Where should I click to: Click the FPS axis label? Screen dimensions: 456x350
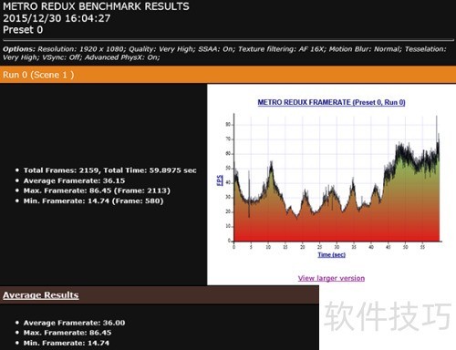pyautogui.click(x=220, y=180)
